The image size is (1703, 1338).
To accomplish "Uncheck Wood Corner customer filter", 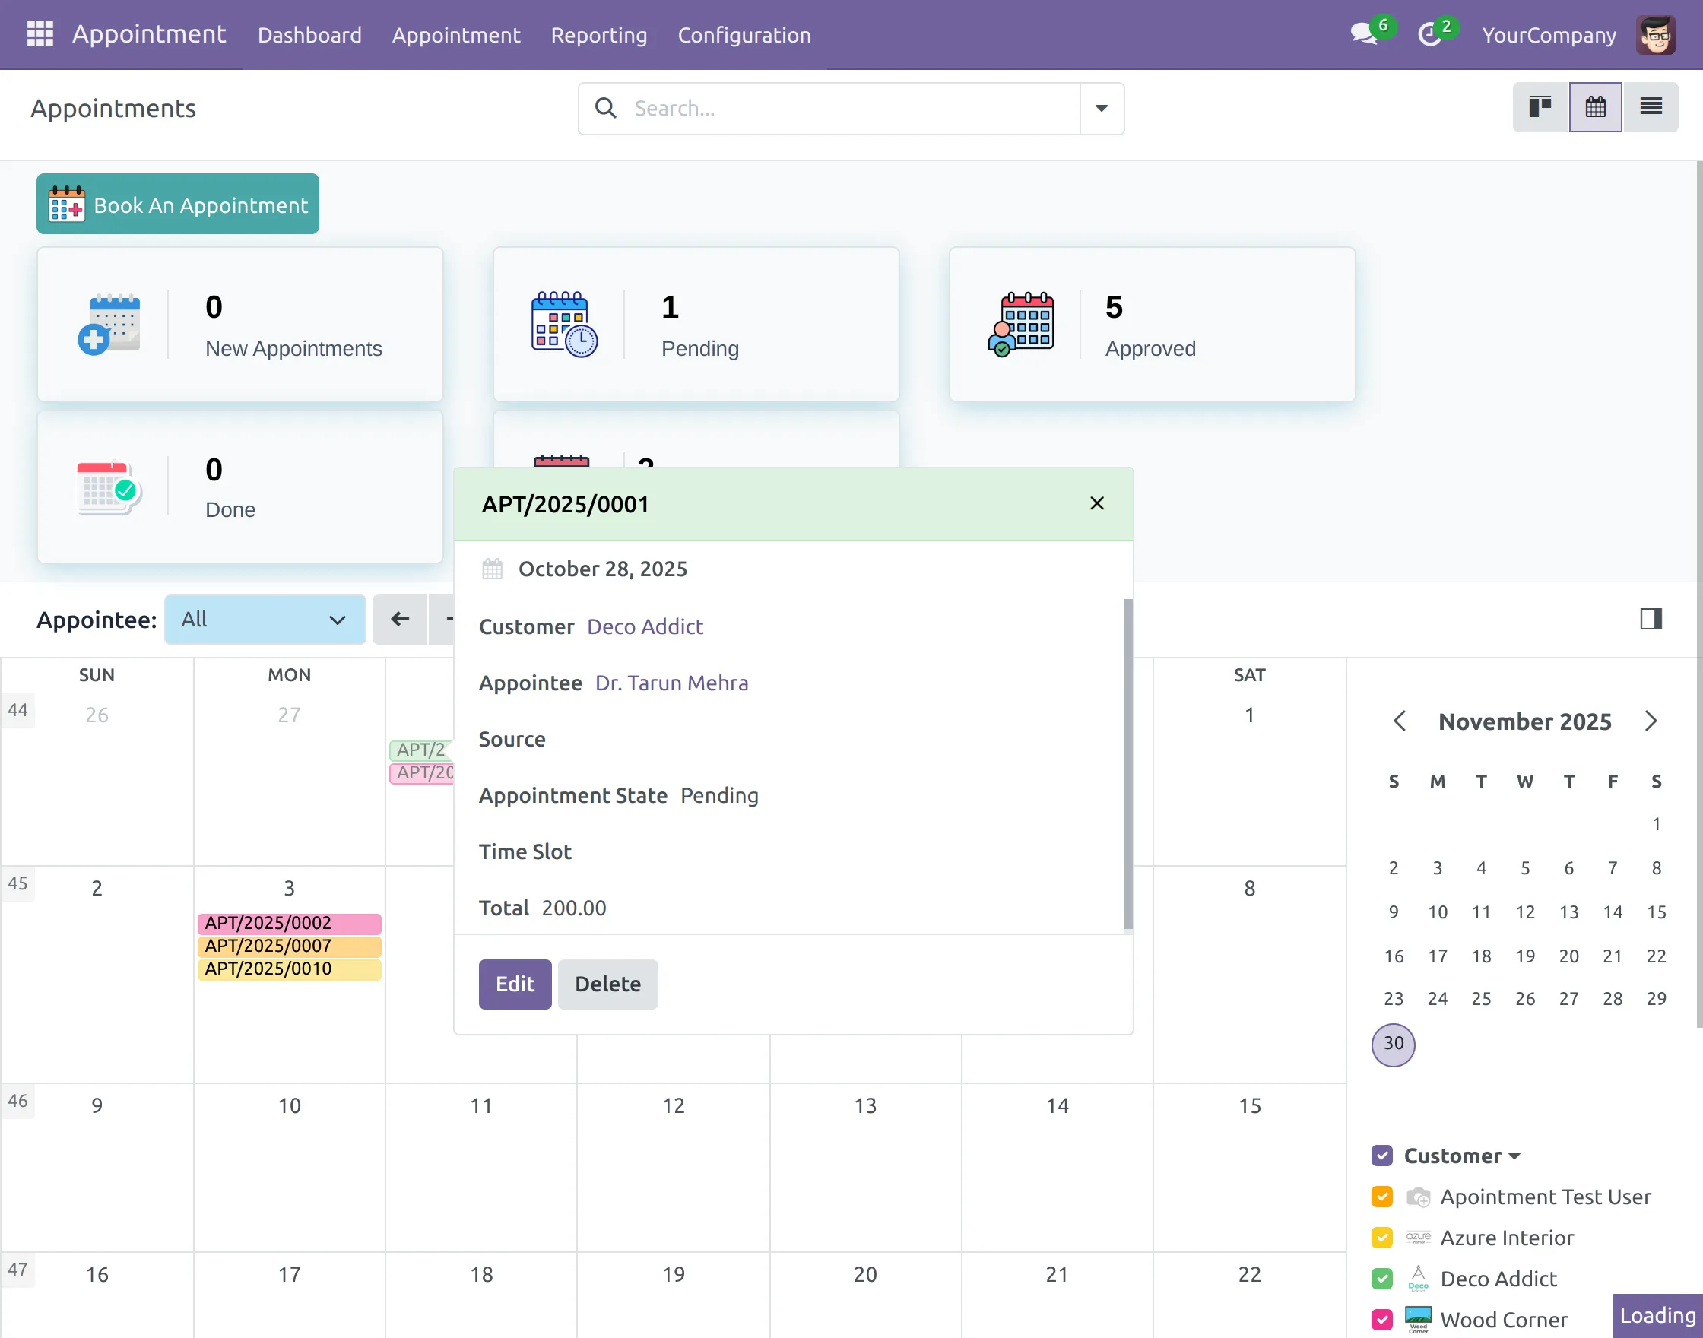I will point(1382,1320).
